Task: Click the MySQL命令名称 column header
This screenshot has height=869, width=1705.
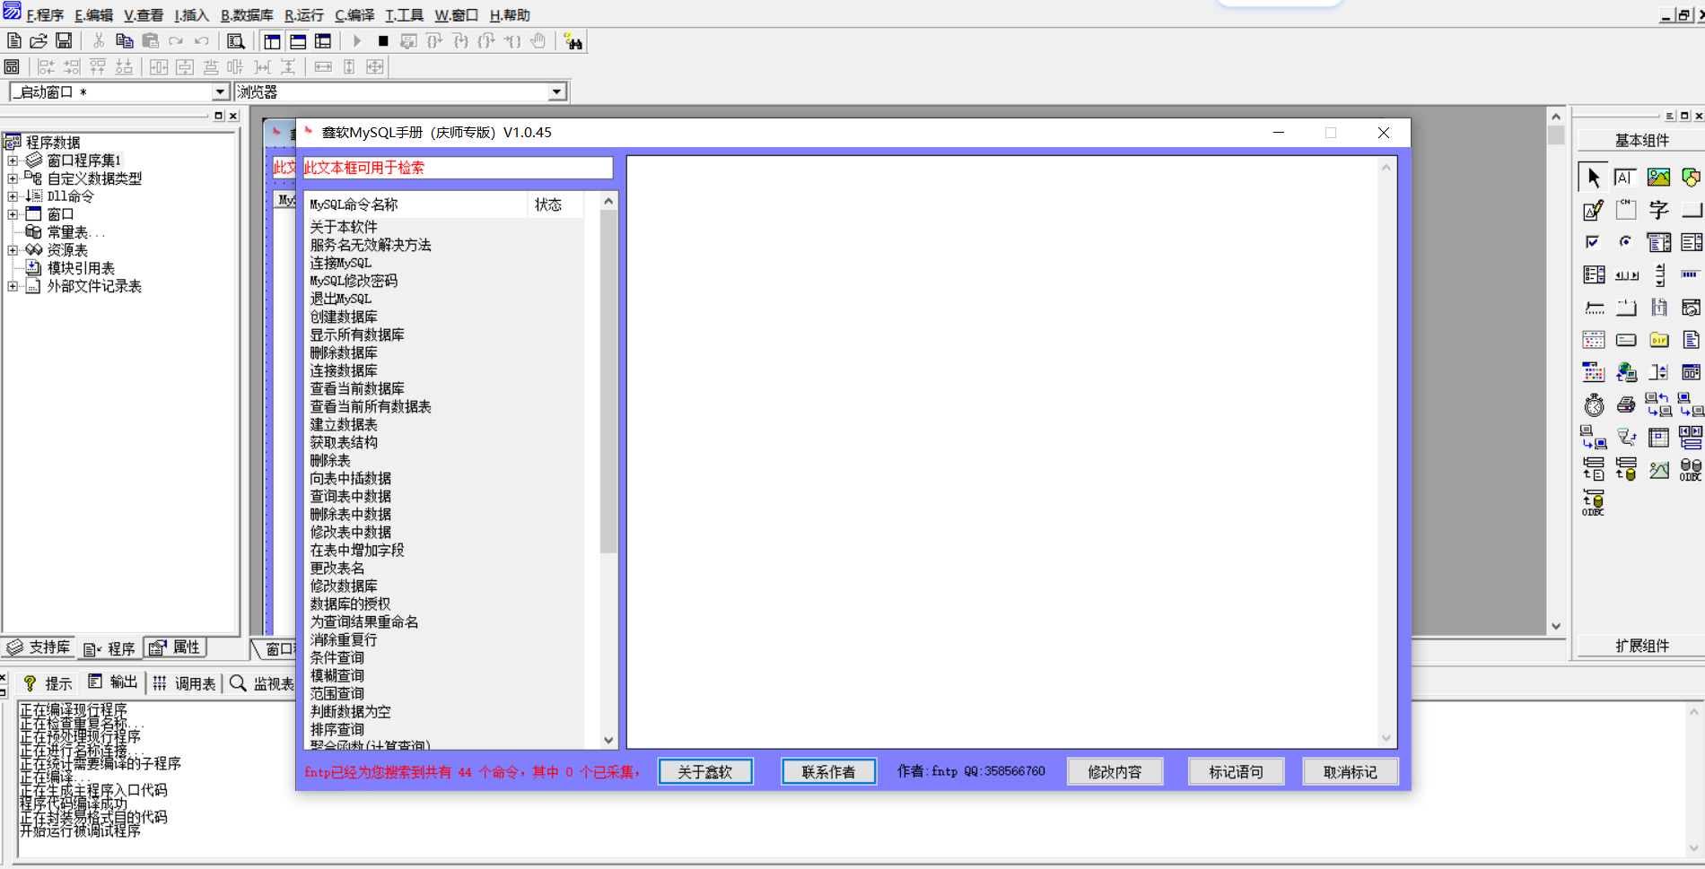Action: [416, 204]
